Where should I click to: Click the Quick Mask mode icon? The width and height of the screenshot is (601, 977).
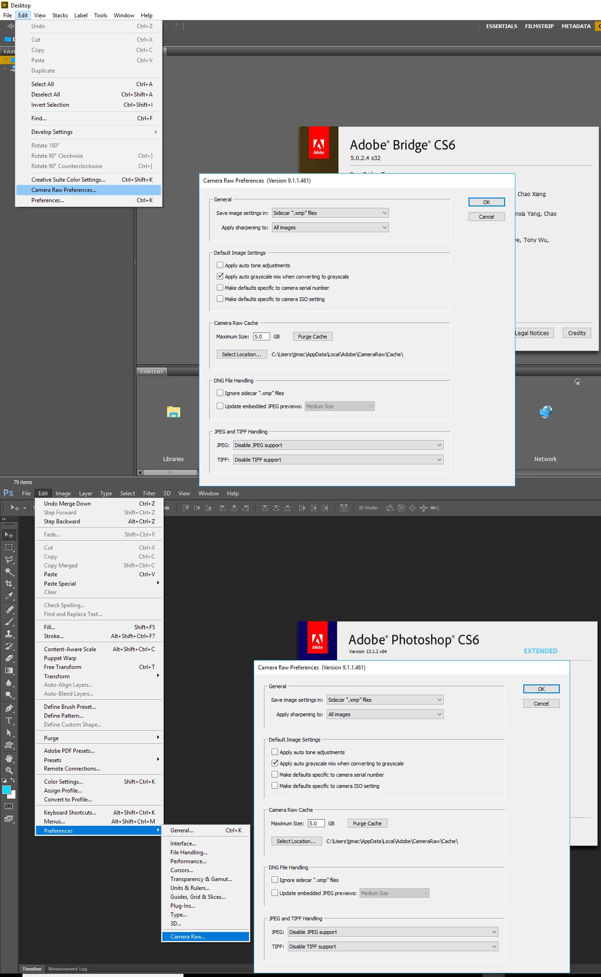(x=9, y=806)
